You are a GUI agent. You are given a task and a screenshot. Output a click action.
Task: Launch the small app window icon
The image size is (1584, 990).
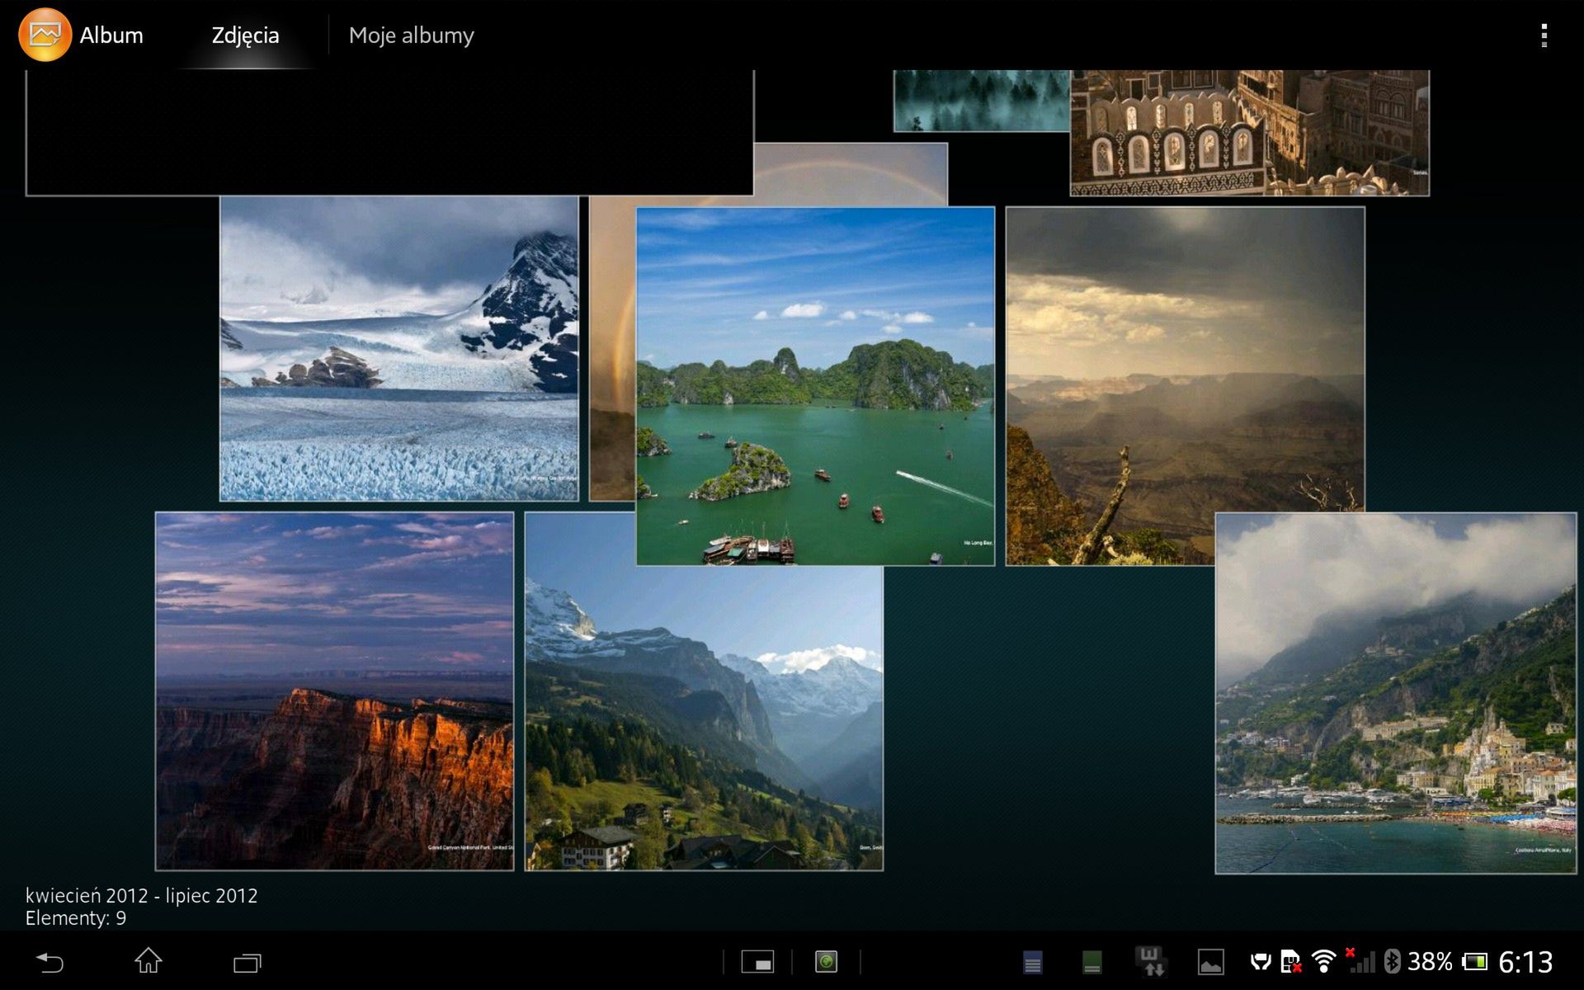click(x=757, y=962)
